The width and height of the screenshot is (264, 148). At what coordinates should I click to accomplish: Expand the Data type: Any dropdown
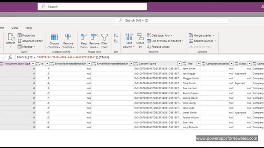click(x=172, y=35)
